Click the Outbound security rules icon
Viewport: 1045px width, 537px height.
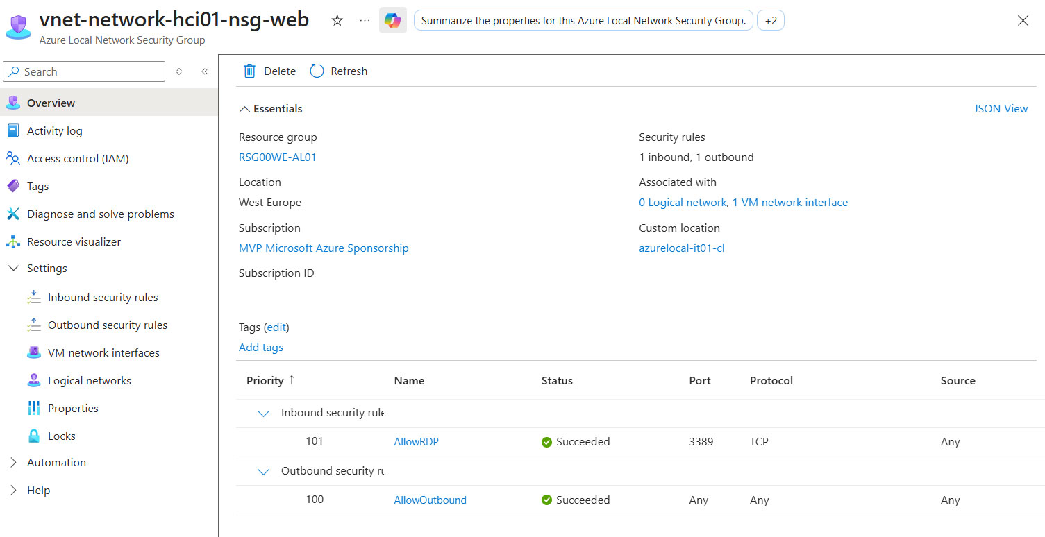(34, 325)
